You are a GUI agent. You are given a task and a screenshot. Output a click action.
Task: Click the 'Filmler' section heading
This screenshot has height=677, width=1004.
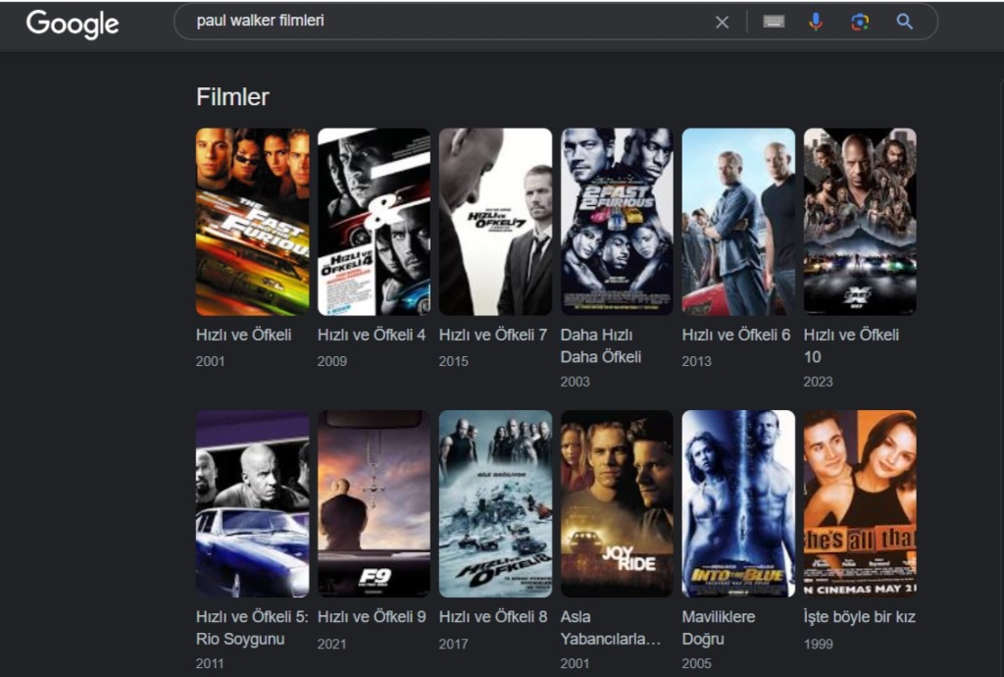pyautogui.click(x=232, y=97)
